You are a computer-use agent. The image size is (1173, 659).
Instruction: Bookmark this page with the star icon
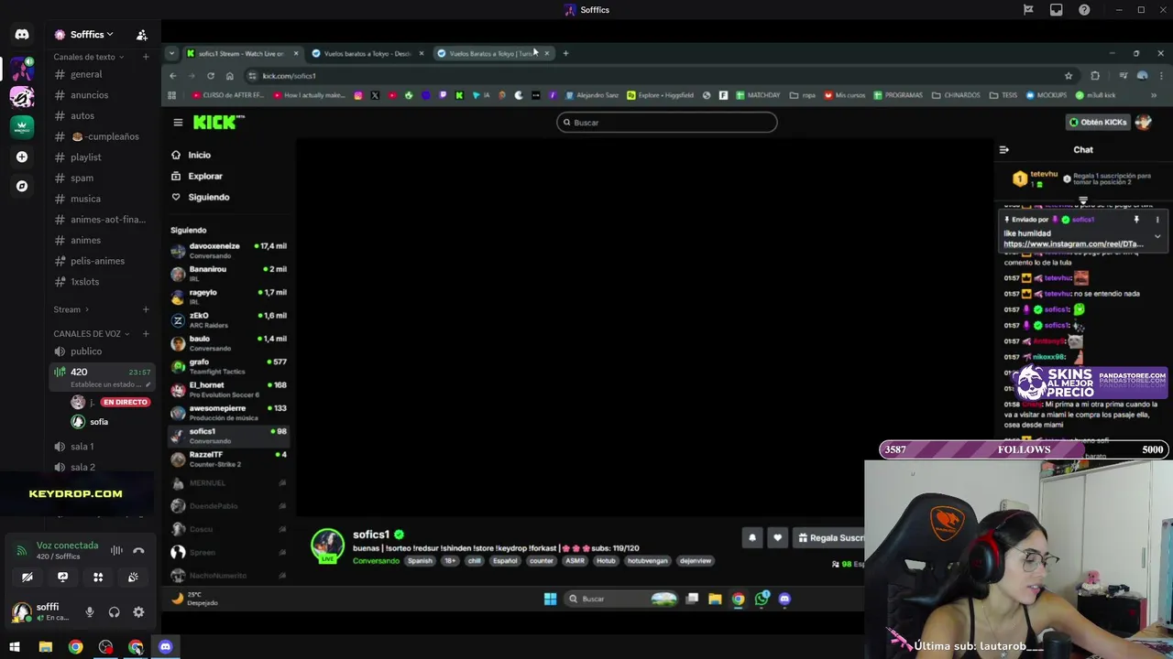[x=1069, y=76]
